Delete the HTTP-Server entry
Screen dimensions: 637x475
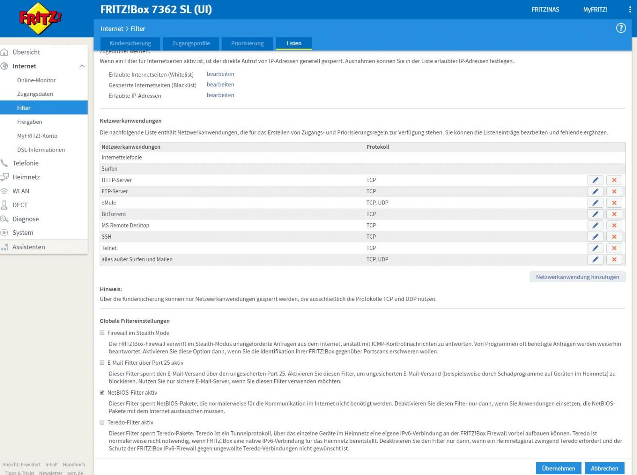[614, 180]
